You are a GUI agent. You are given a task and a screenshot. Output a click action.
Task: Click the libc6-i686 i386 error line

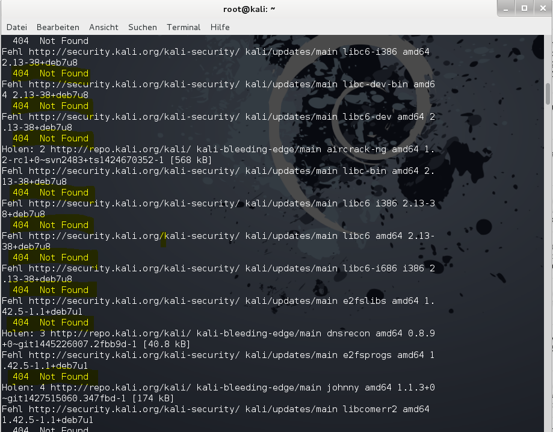218,268
